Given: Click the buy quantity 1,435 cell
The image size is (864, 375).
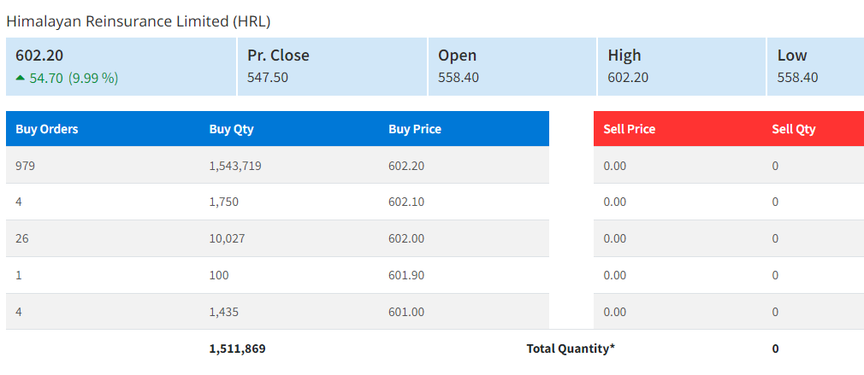Looking at the screenshot, I should 223,312.
